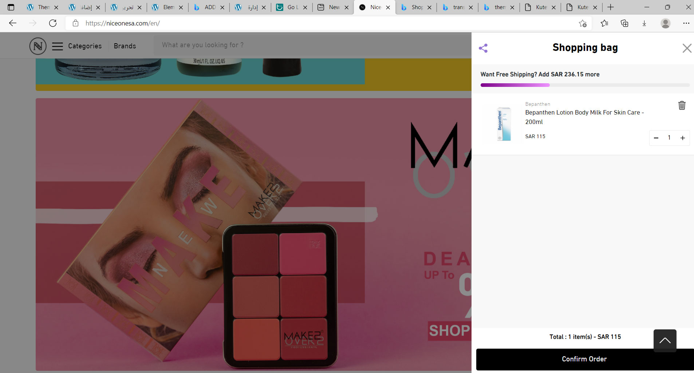Open browser Settings and more menu
Screen dimensions: 694x373
(686, 23)
